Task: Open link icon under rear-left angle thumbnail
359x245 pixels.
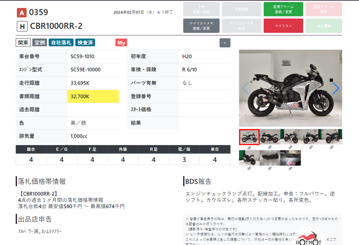Action: (249, 168)
